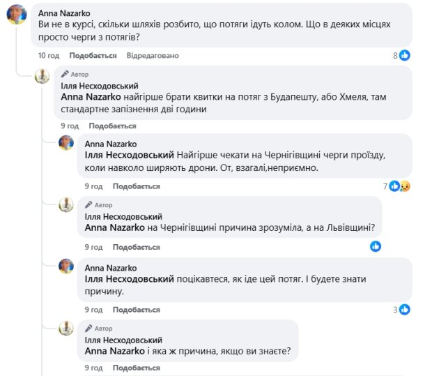Click the 10 год timestamp on top comment
Screen dimensions: 432x376
(49, 55)
